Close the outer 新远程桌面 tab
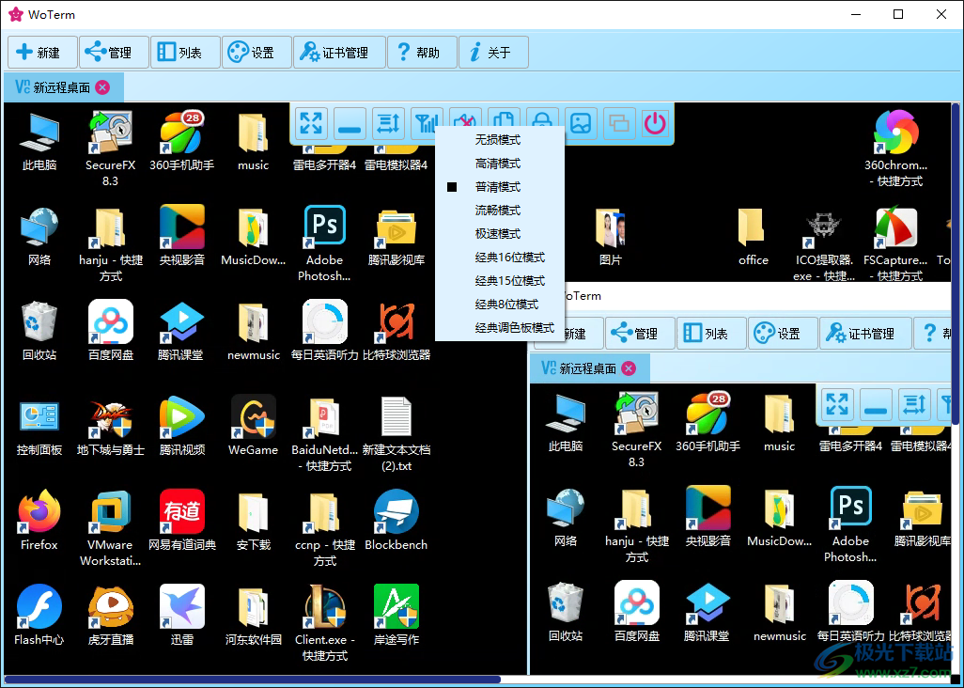The height and width of the screenshot is (688, 964). 102,87
